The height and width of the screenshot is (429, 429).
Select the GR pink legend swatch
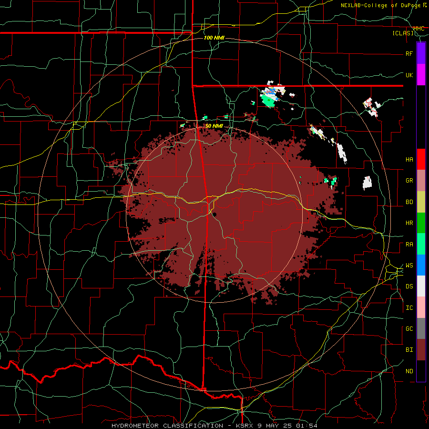pyautogui.click(x=421, y=180)
